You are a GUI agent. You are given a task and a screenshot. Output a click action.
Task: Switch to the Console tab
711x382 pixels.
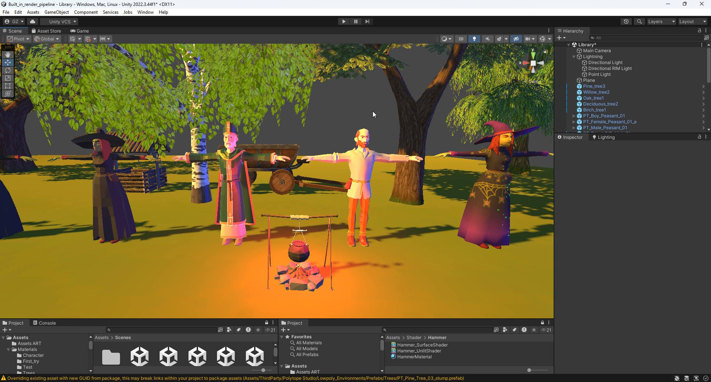pyautogui.click(x=44, y=323)
